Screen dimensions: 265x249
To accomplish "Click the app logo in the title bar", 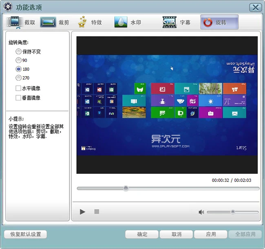I will (8, 7).
